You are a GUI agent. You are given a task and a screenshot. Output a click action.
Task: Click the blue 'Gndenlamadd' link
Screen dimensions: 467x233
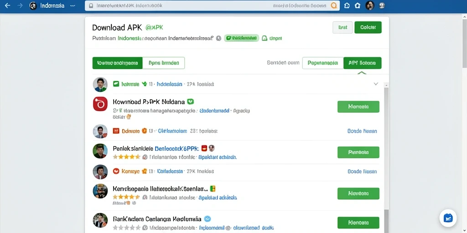pos(214,111)
